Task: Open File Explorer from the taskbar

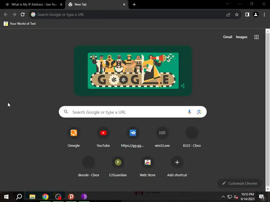Action: click(x=32, y=197)
